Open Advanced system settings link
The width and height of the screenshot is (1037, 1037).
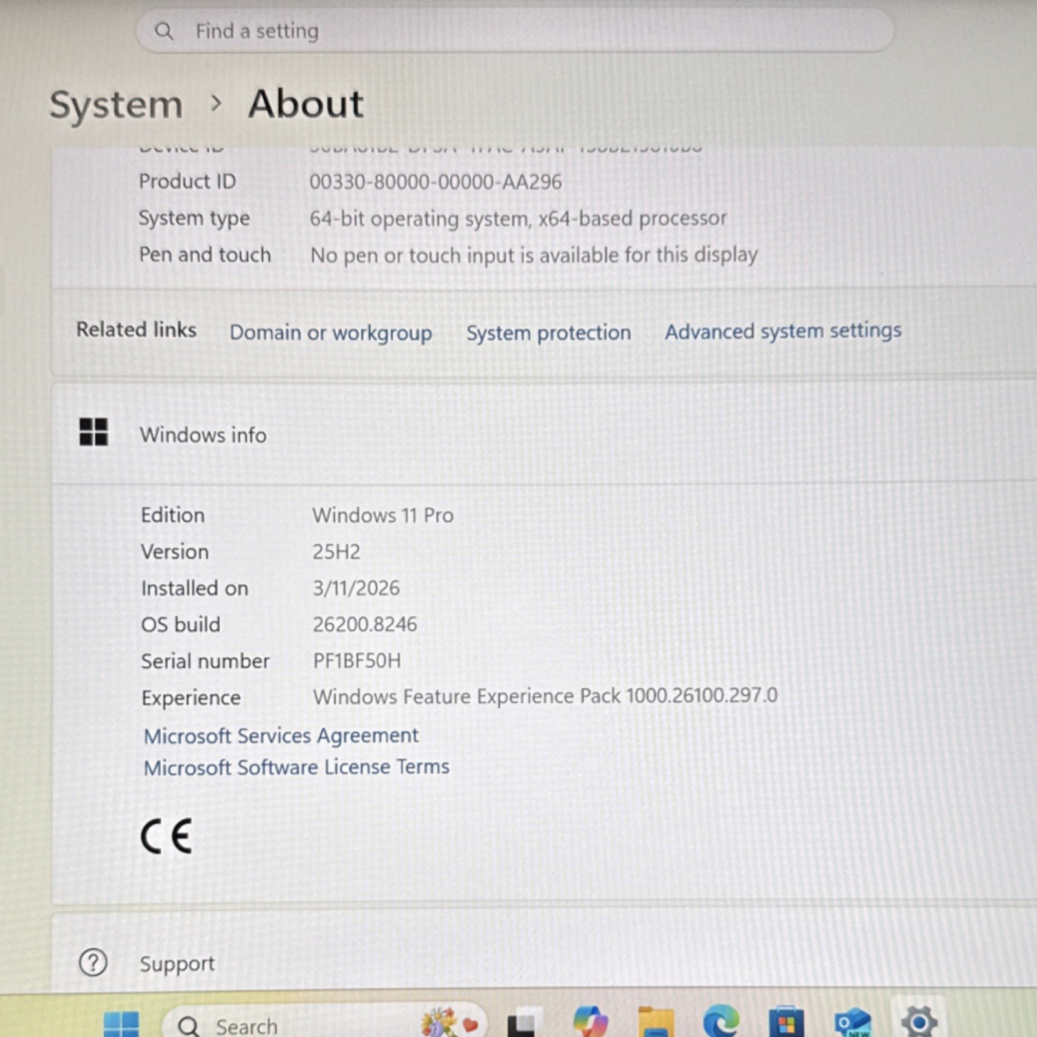pyautogui.click(x=783, y=331)
